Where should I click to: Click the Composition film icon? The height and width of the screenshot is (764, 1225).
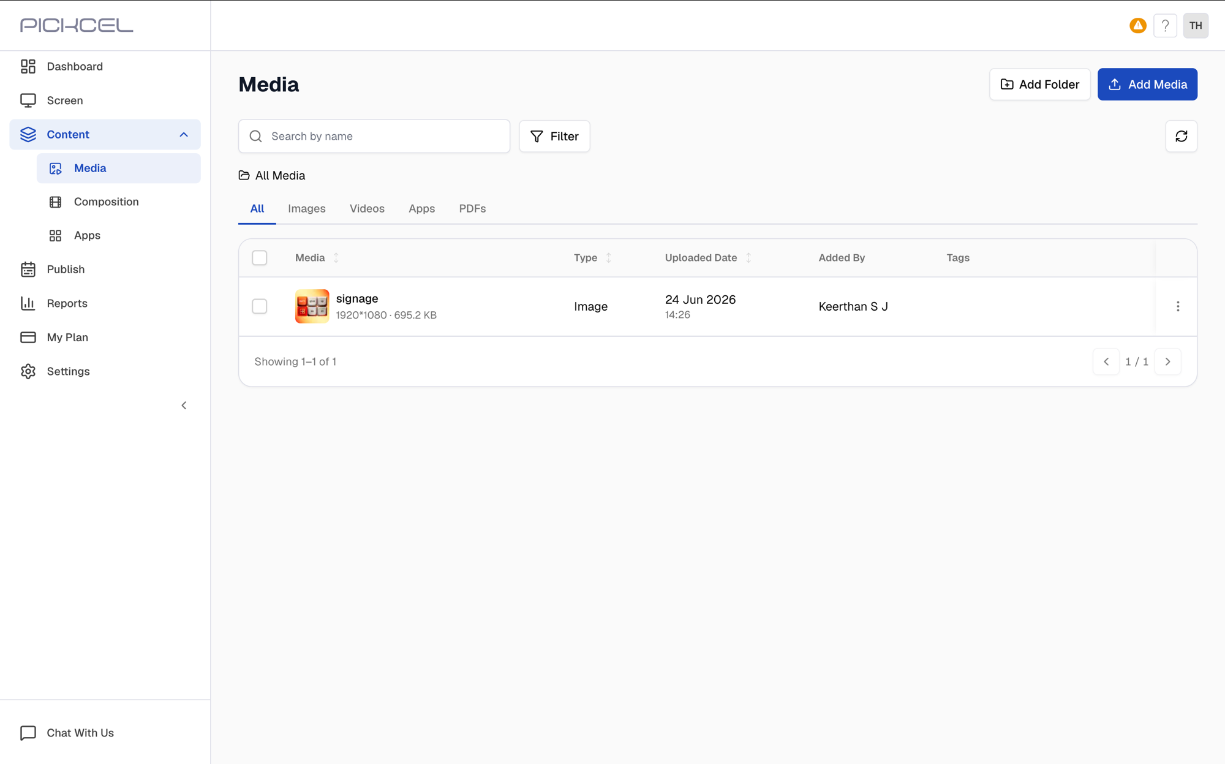pyautogui.click(x=56, y=202)
